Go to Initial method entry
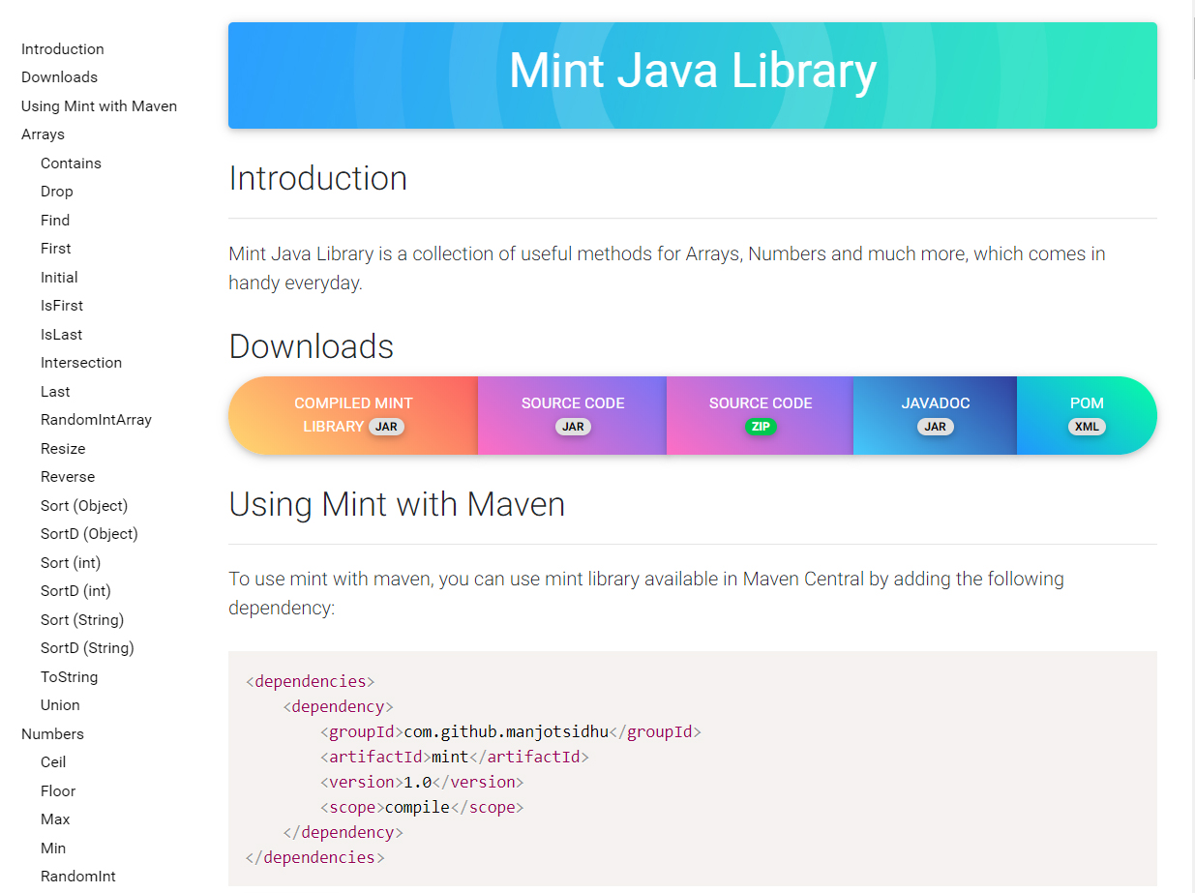Screen dimensions: 1195x893 click(59, 278)
